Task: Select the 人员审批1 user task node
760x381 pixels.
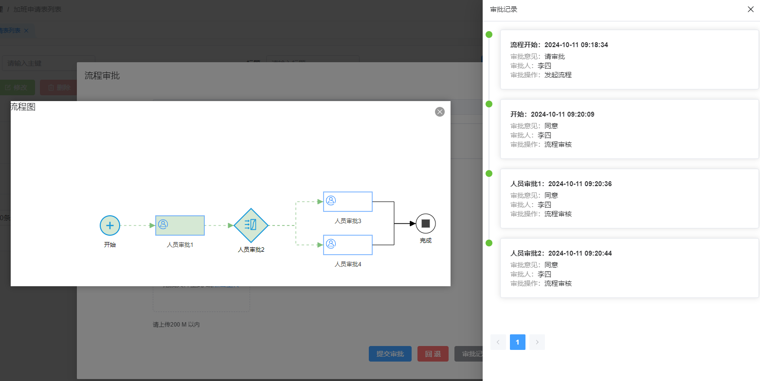Action: pos(180,225)
